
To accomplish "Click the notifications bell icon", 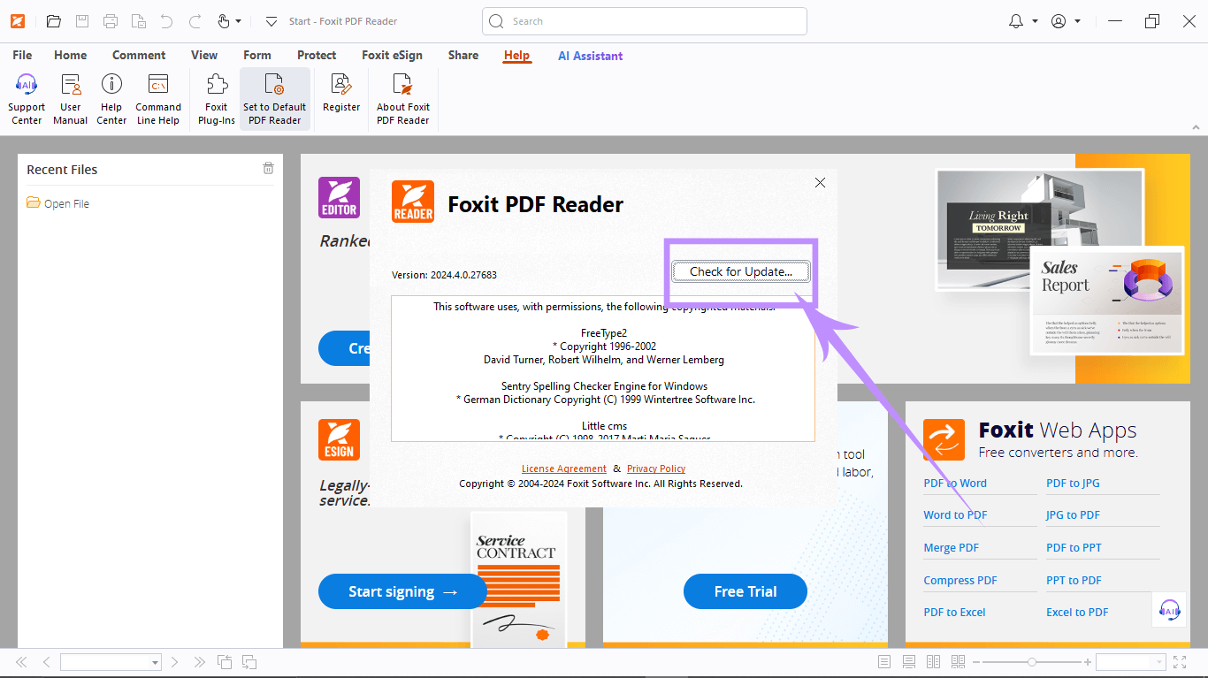I will coord(1016,21).
